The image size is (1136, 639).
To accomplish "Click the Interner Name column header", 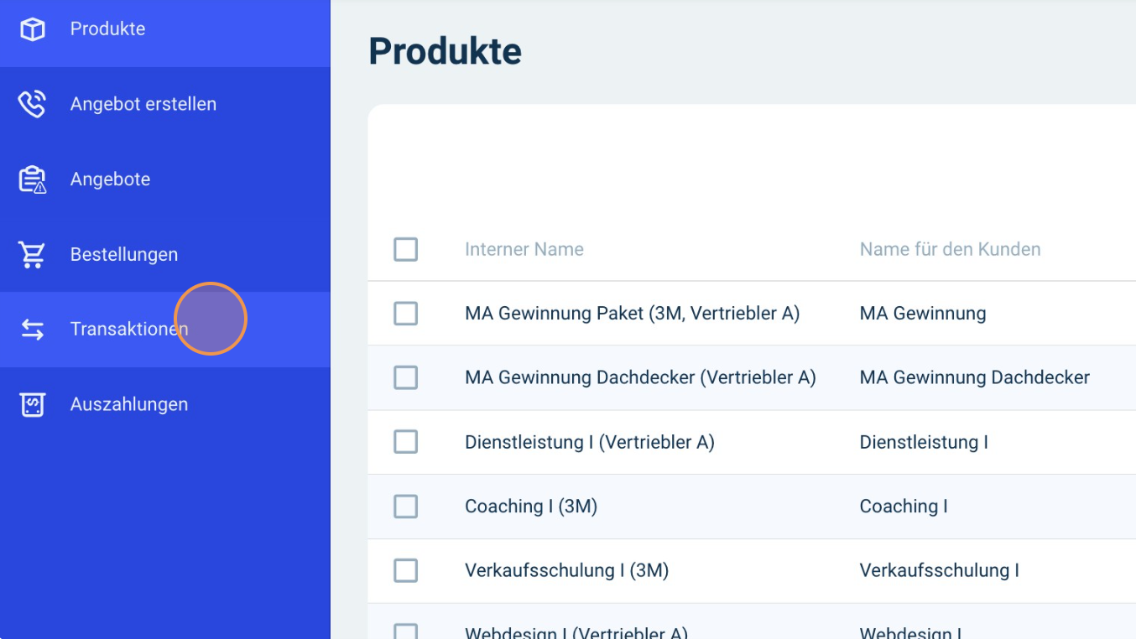I will point(524,249).
